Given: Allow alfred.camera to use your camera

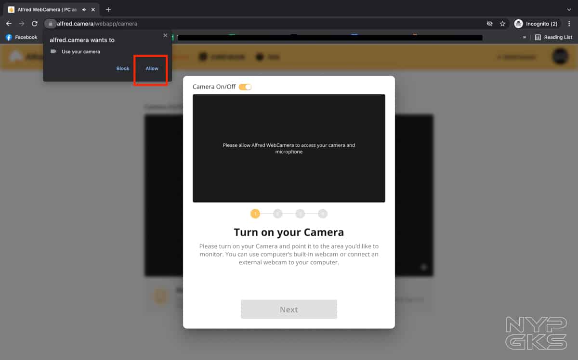Looking at the screenshot, I should click(152, 69).
